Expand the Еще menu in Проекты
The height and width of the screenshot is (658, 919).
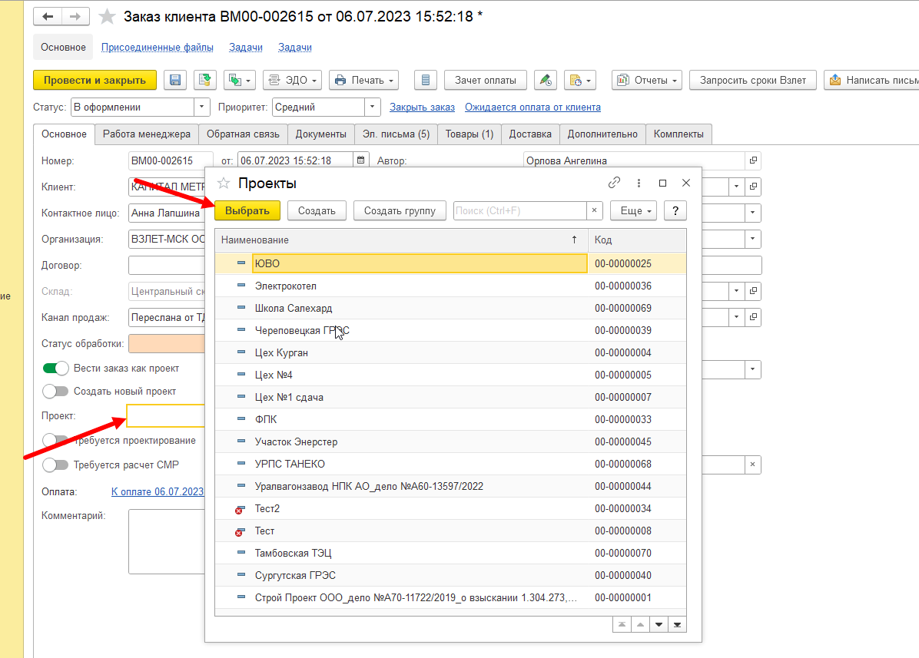(633, 210)
